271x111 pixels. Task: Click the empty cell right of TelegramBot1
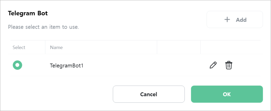coord(179,65)
